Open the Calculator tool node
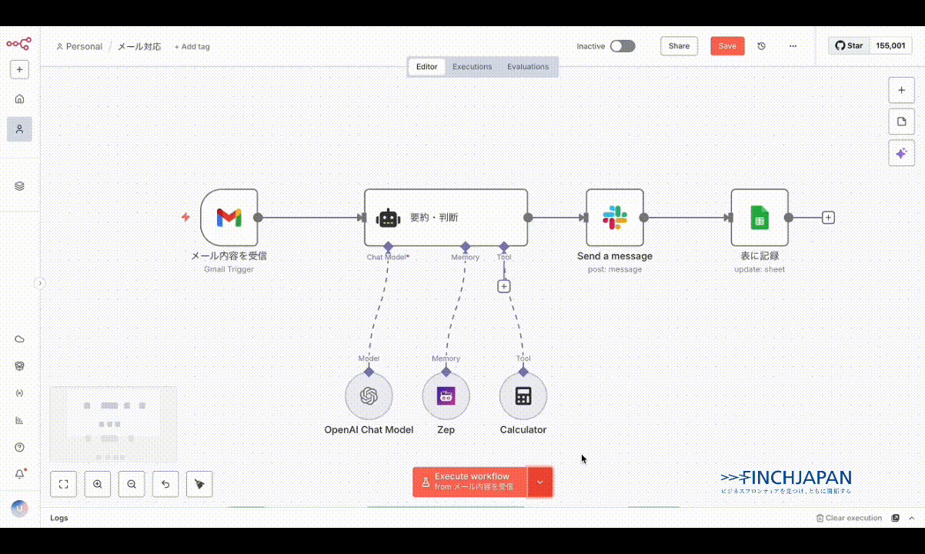The image size is (925, 554). coord(523,396)
